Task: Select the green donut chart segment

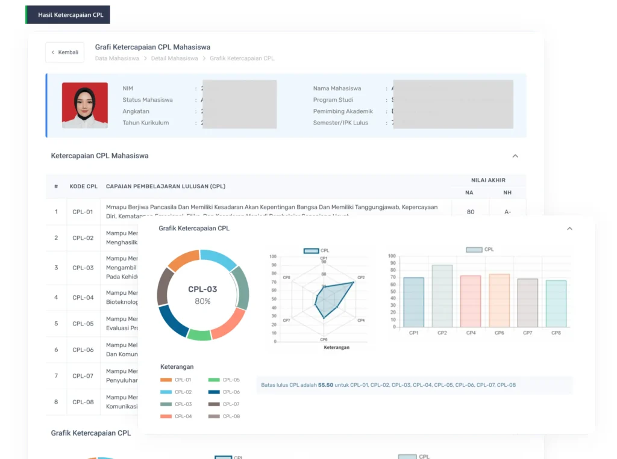Action: [x=199, y=335]
